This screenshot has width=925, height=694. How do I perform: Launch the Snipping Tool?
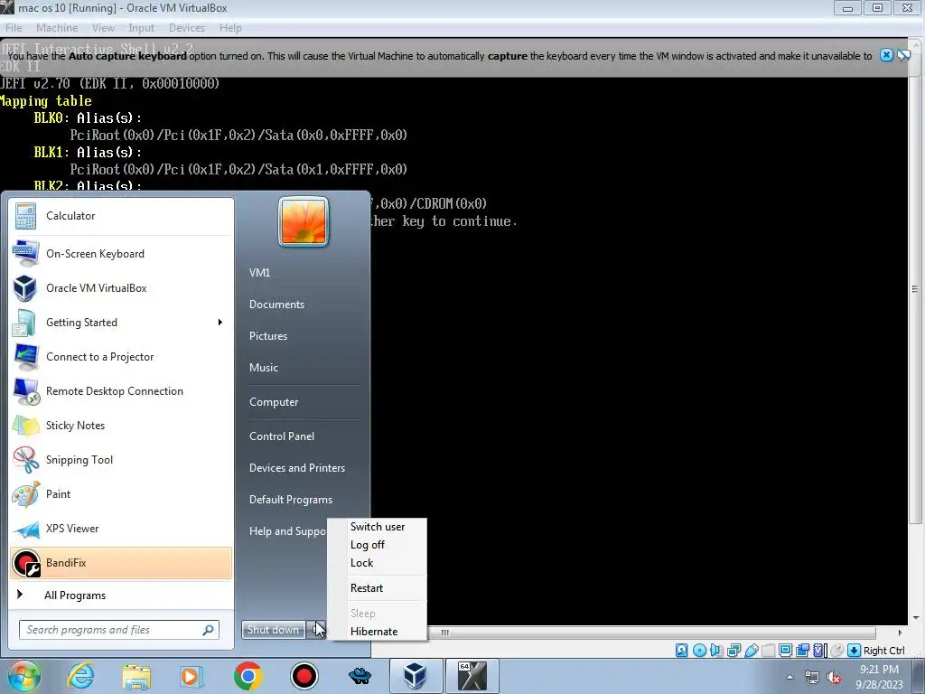point(121,460)
